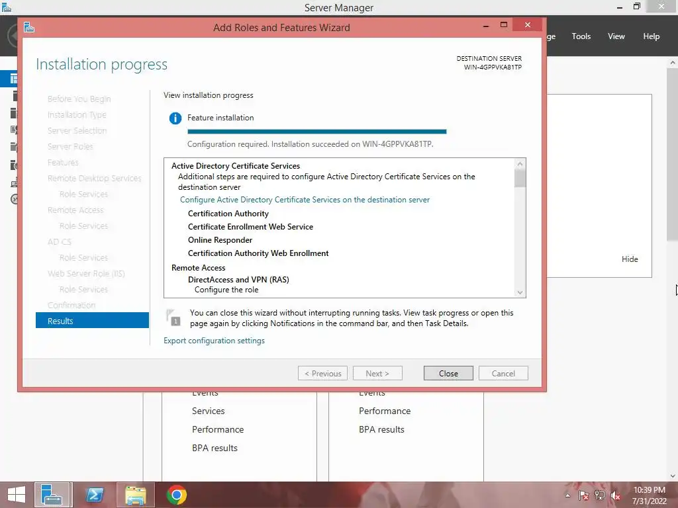Click Services in the left Server Manager tile
Image resolution: width=678 pixels, height=508 pixels.
(208, 411)
